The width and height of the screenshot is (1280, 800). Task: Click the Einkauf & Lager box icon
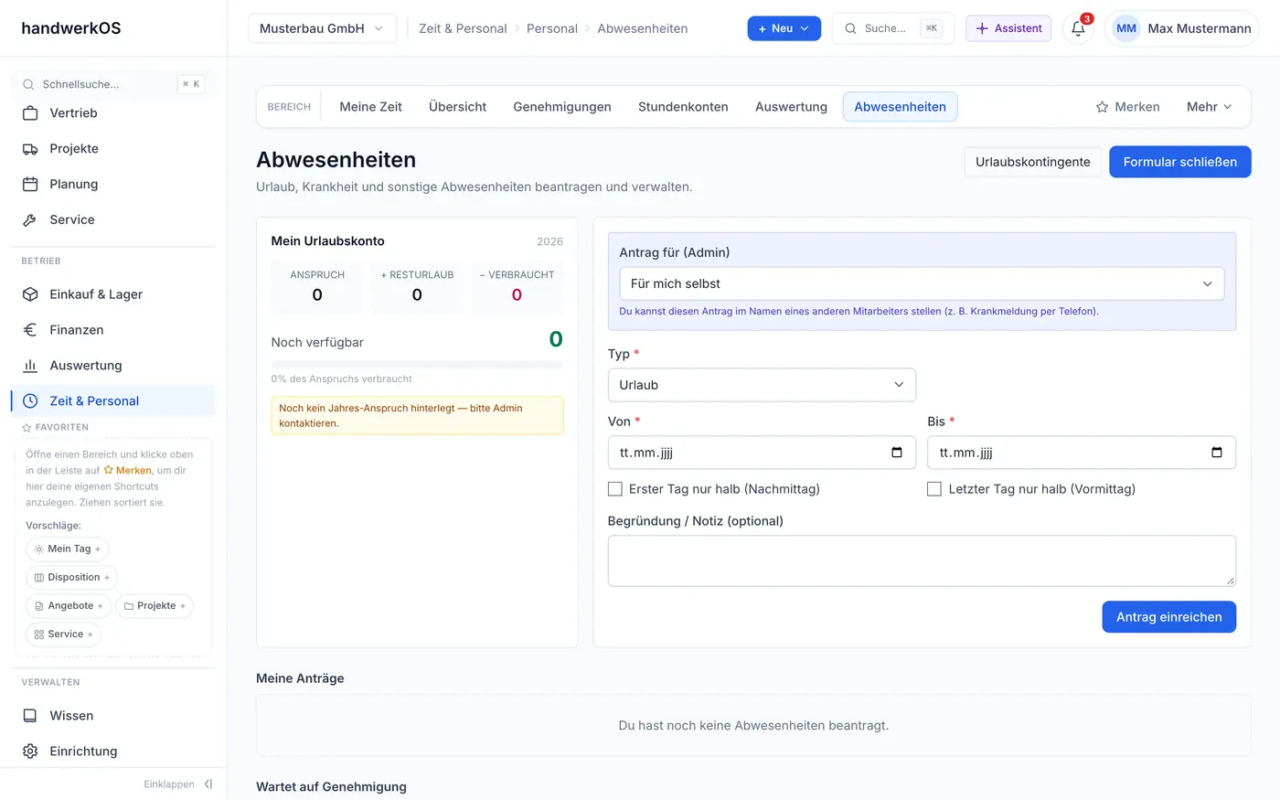30,294
